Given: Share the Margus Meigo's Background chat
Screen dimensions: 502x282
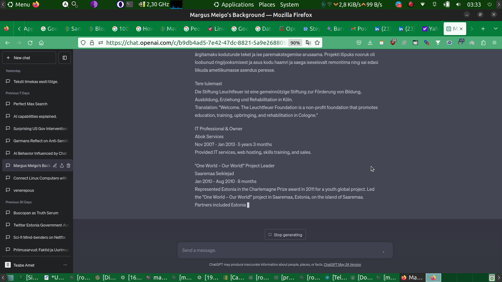Looking at the screenshot, I should pyautogui.click(x=62, y=165).
